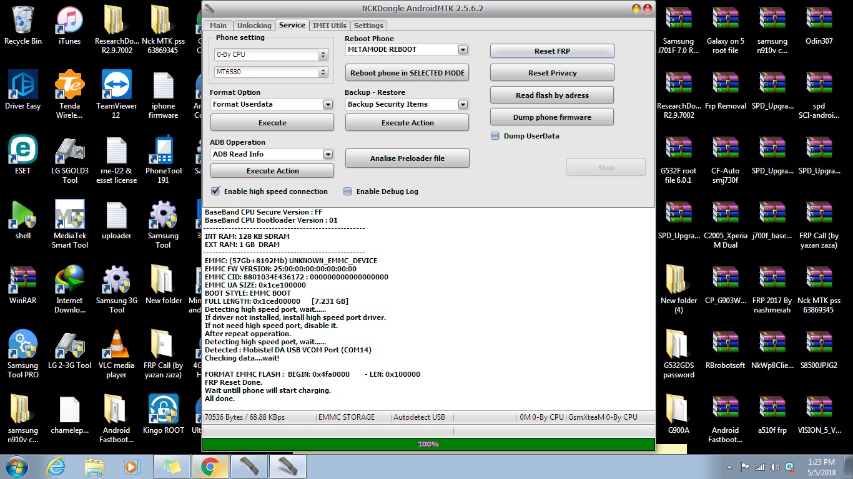Click the taskbar clock showing 1:23 PM
This screenshot has width=853, height=479.
pyautogui.click(x=821, y=467)
